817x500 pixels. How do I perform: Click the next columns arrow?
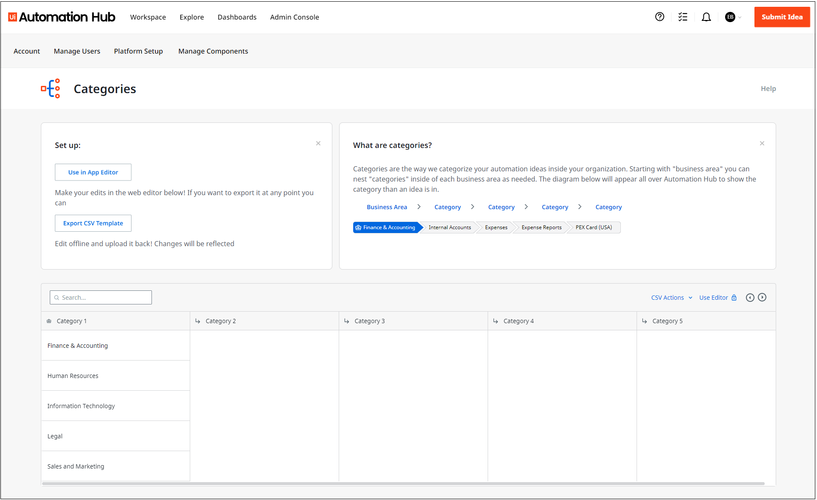[762, 298]
